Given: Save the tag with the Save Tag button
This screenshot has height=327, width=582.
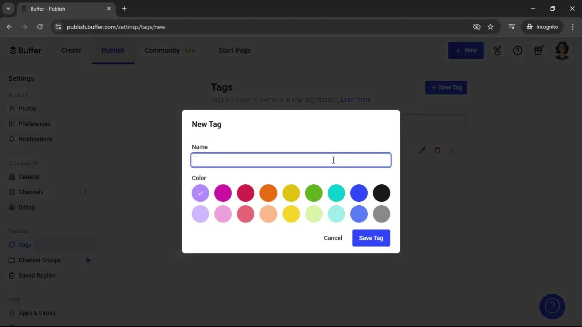Looking at the screenshot, I should click(x=371, y=238).
